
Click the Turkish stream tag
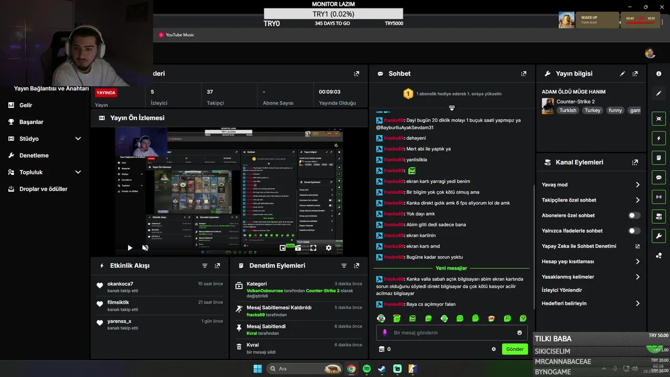(x=567, y=110)
